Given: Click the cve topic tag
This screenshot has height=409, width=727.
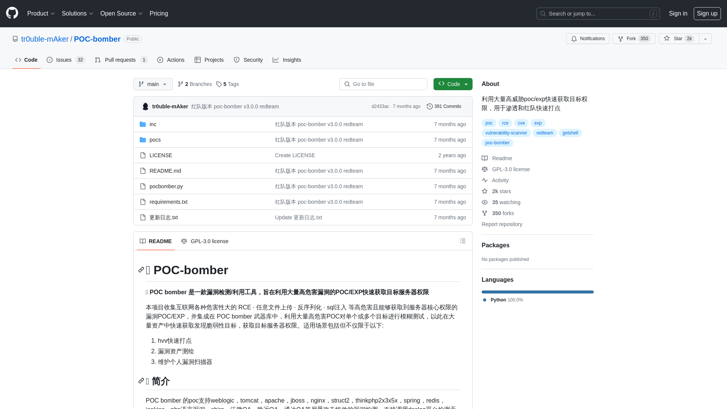Looking at the screenshot, I should tap(521, 123).
